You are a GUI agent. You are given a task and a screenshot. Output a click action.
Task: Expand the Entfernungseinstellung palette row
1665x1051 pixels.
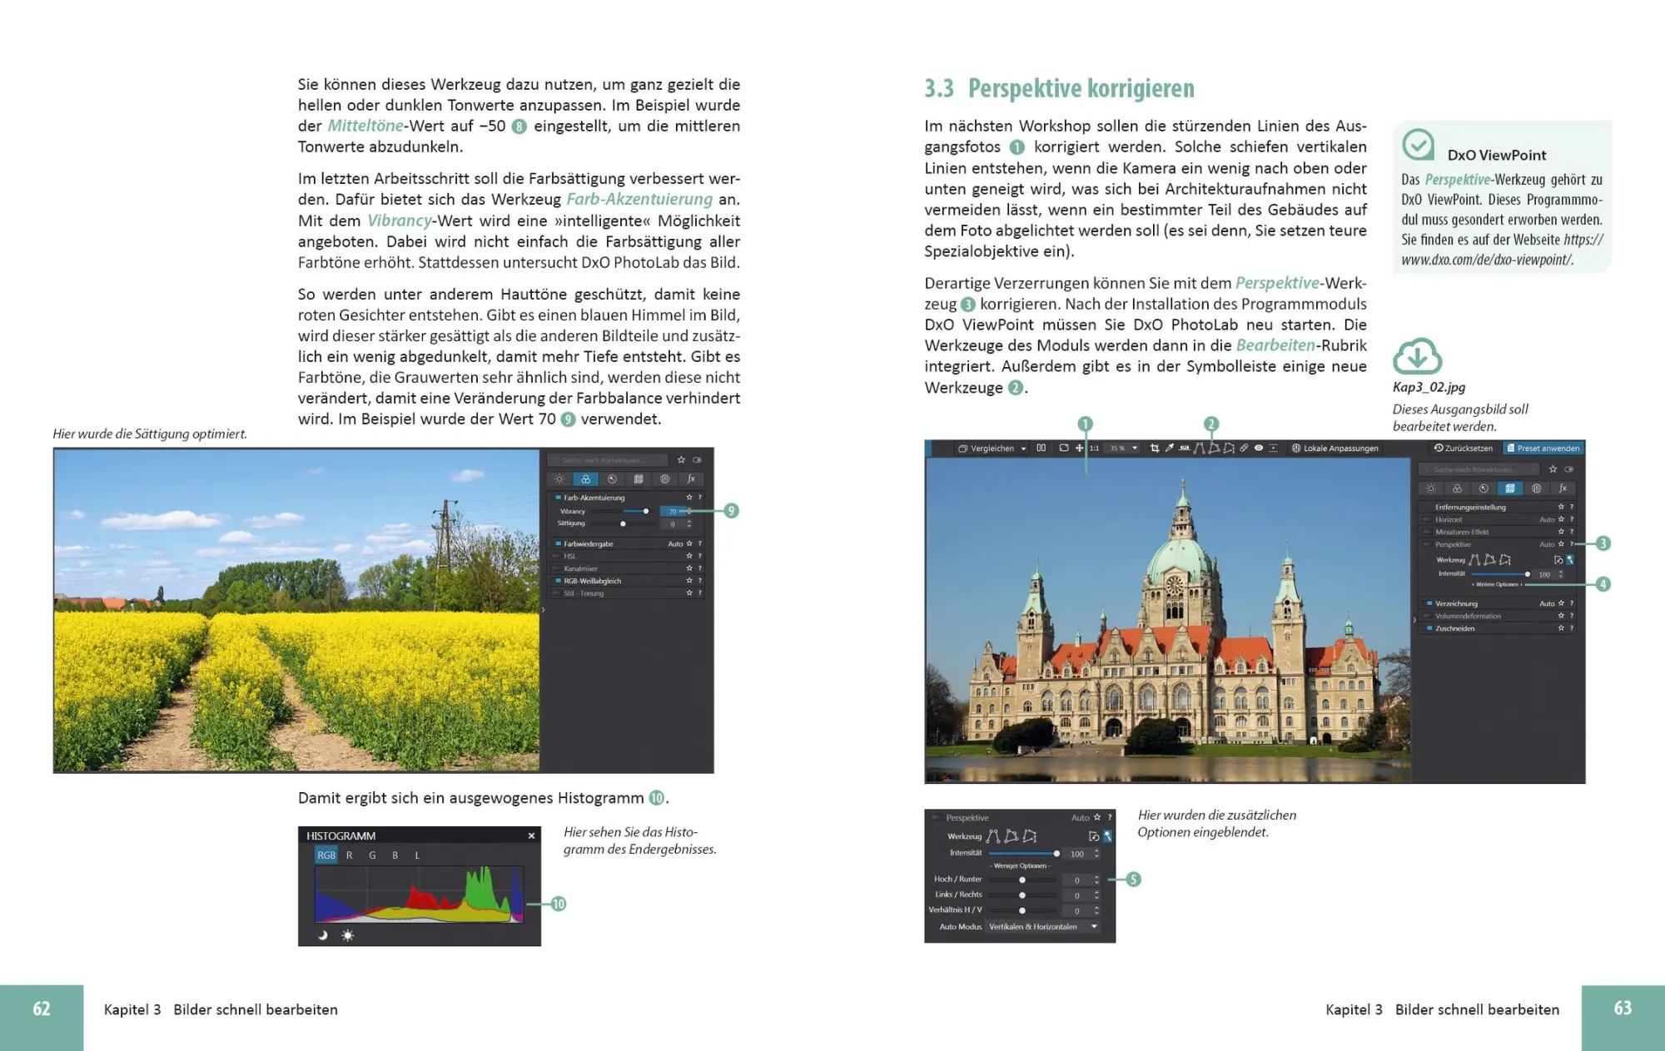coord(1498,507)
